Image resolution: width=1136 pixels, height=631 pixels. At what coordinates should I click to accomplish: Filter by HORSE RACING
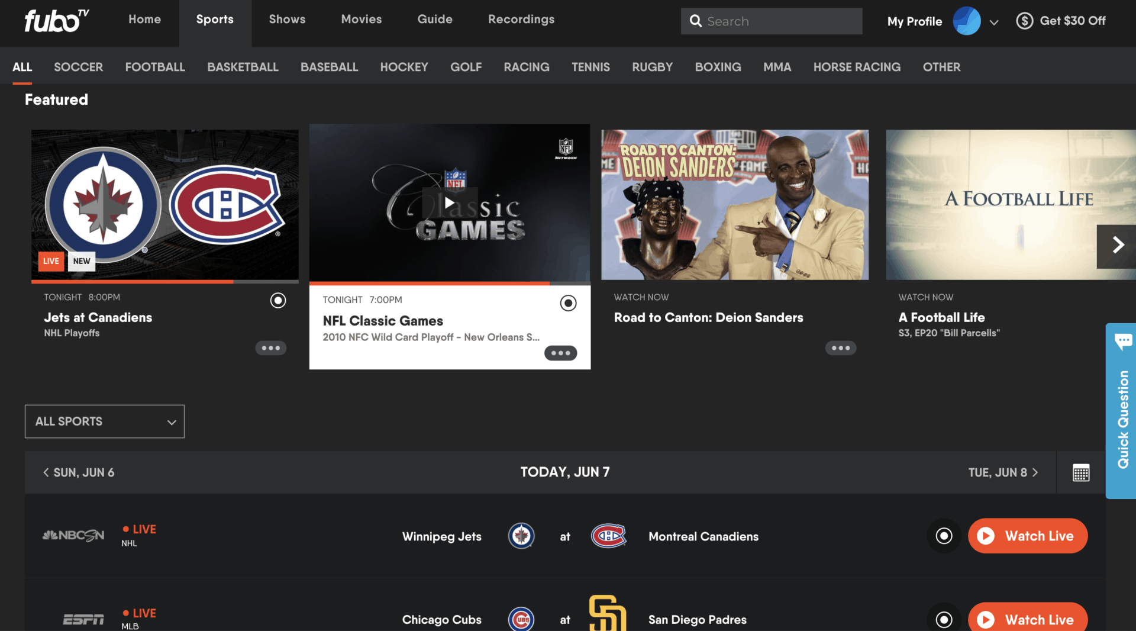(x=857, y=67)
